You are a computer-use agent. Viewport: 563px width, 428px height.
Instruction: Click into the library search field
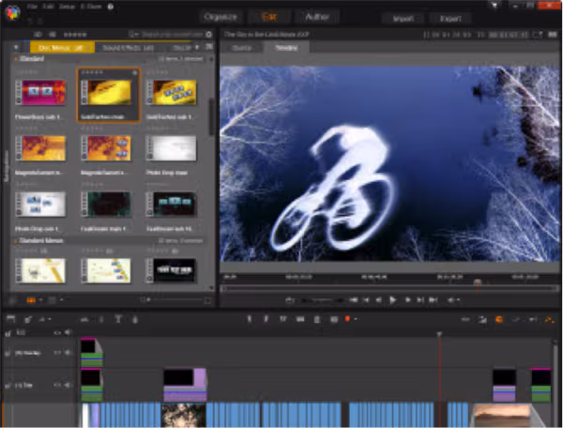(173, 35)
